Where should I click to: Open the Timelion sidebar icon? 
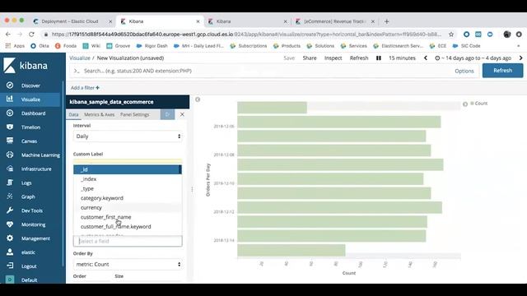point(10,127)
